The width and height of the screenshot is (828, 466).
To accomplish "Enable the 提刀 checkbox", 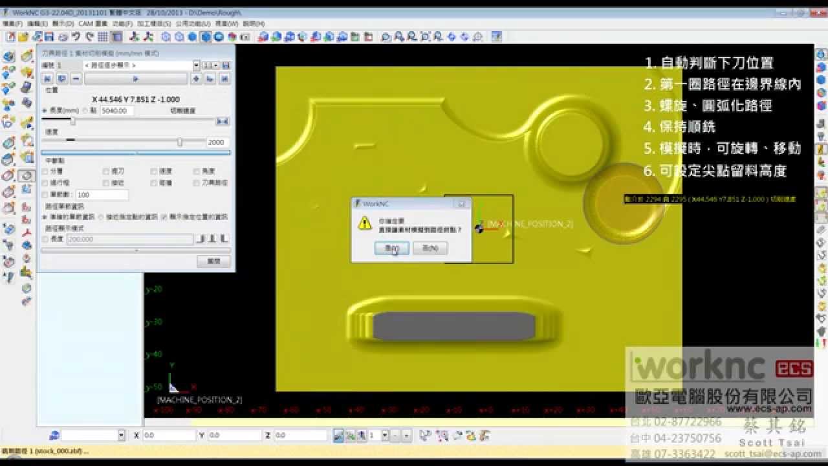I will coord(106,172).
